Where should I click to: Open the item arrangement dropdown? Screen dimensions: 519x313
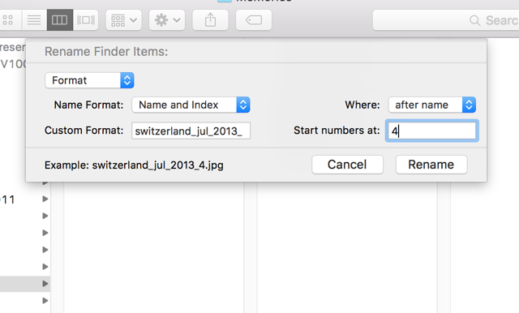tap(124, 20)
